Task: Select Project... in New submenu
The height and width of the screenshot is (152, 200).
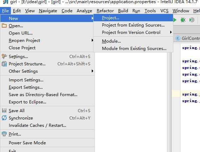Action: [x=133, y=18]
